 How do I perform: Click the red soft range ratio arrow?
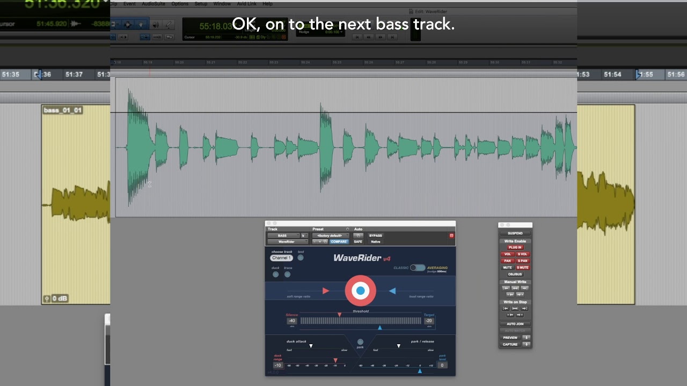pos(326,291)
